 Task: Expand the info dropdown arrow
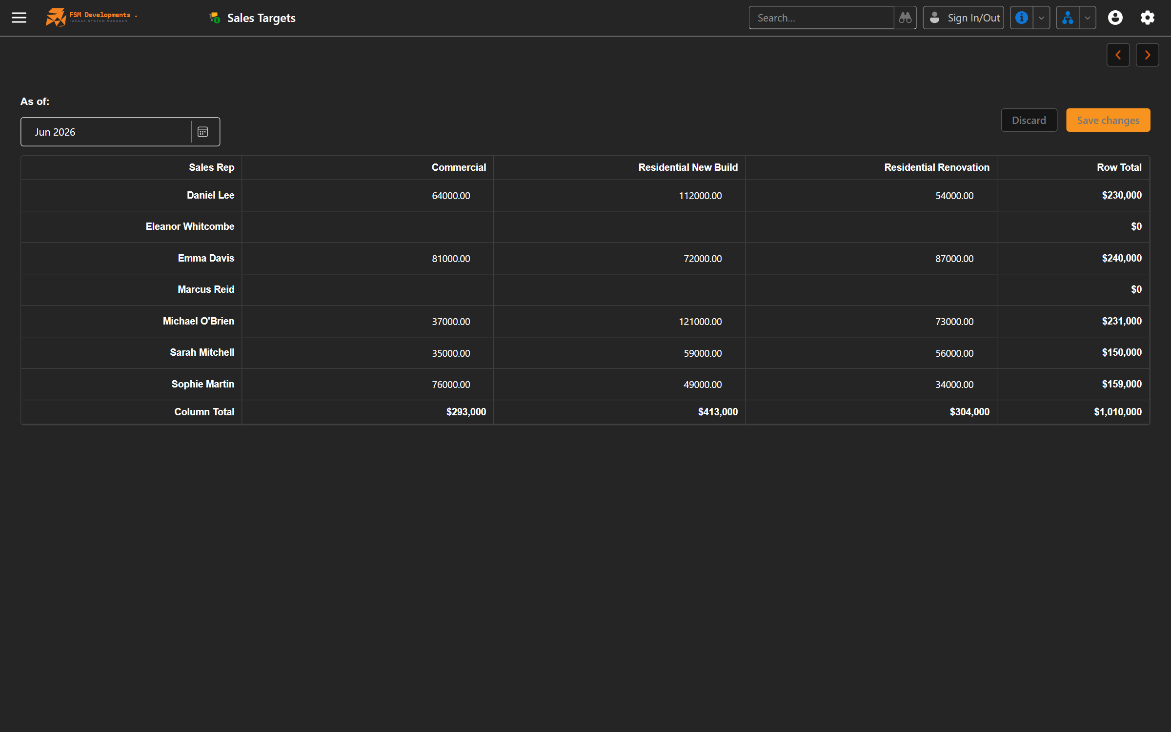(1041, 18)
